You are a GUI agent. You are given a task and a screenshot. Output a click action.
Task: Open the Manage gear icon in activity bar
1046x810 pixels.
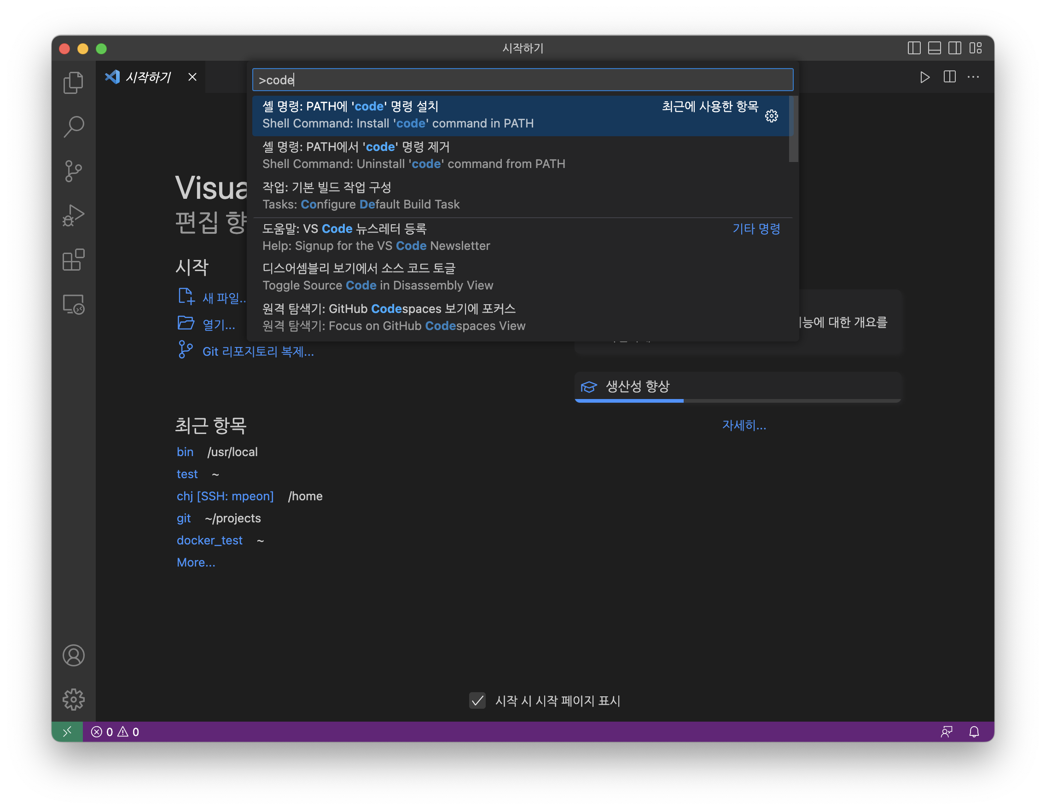pyautogui.click(x=73, y=700)
